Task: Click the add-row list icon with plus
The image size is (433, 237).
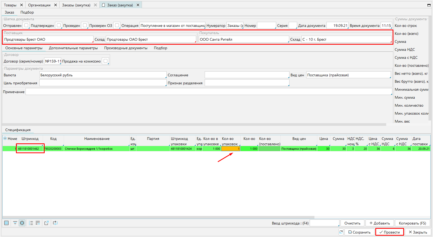Action: point(38,223)
